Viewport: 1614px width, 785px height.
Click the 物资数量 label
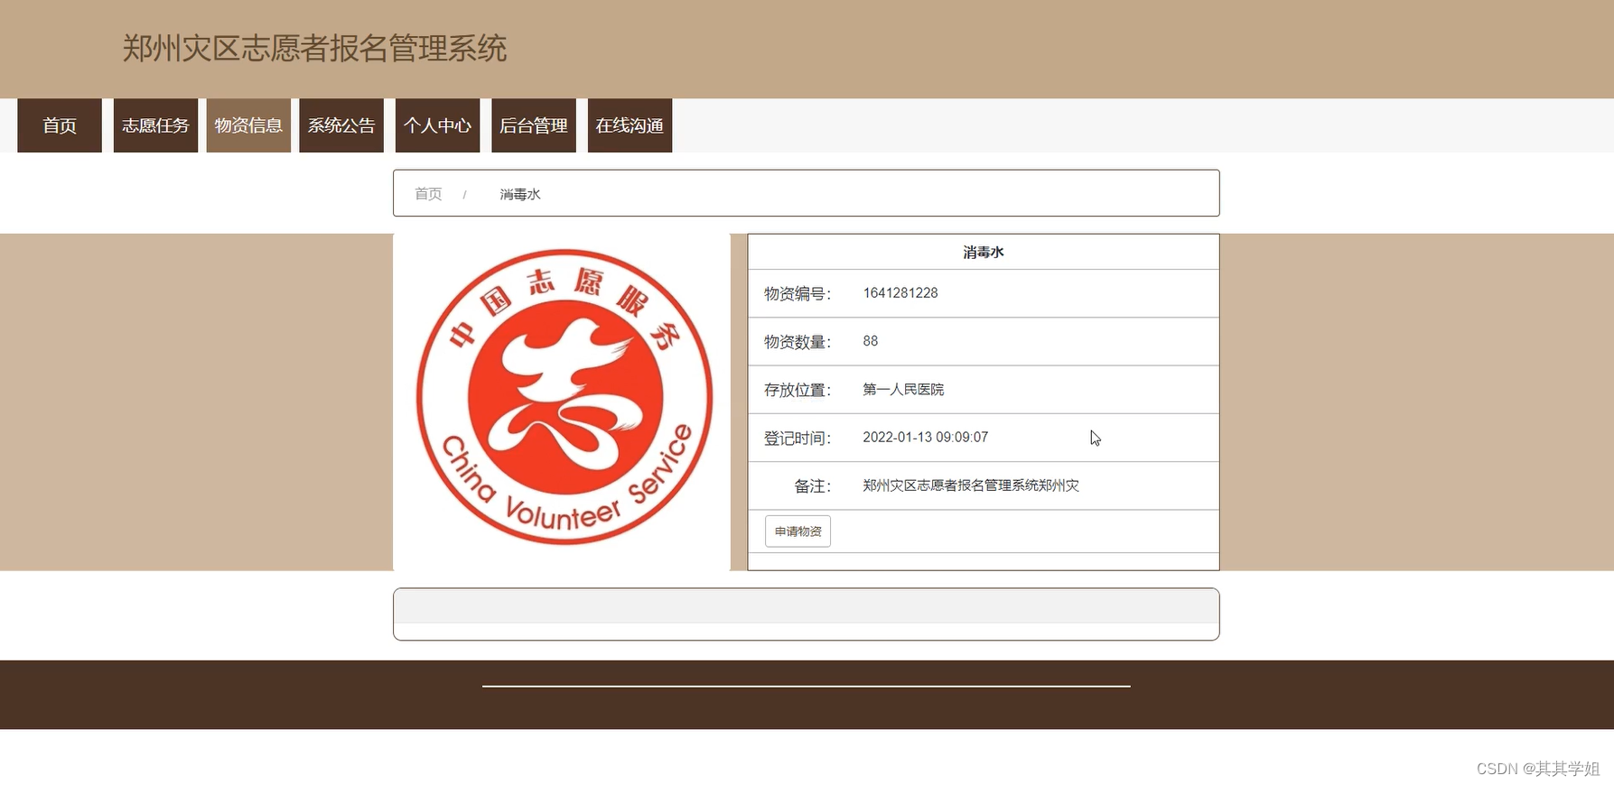click(798, 341)
